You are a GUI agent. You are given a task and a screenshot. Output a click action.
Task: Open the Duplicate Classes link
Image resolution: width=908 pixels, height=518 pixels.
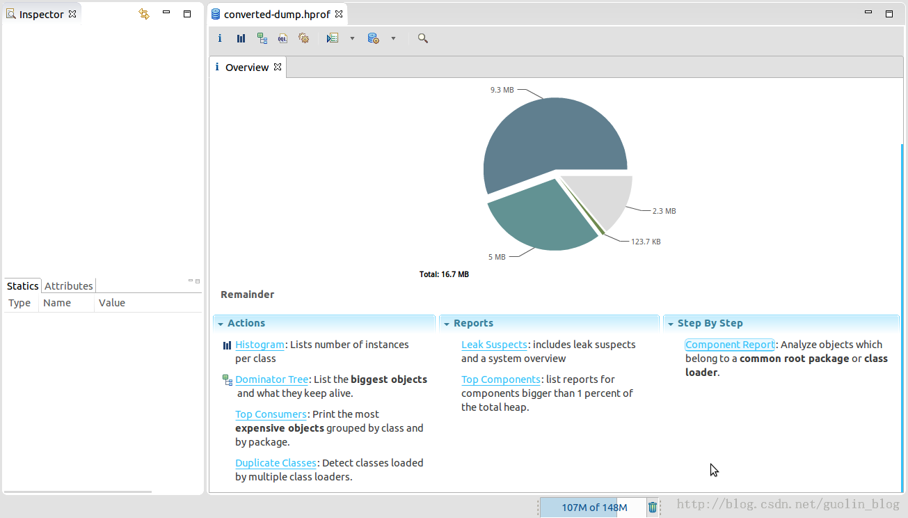coord(276,463)
